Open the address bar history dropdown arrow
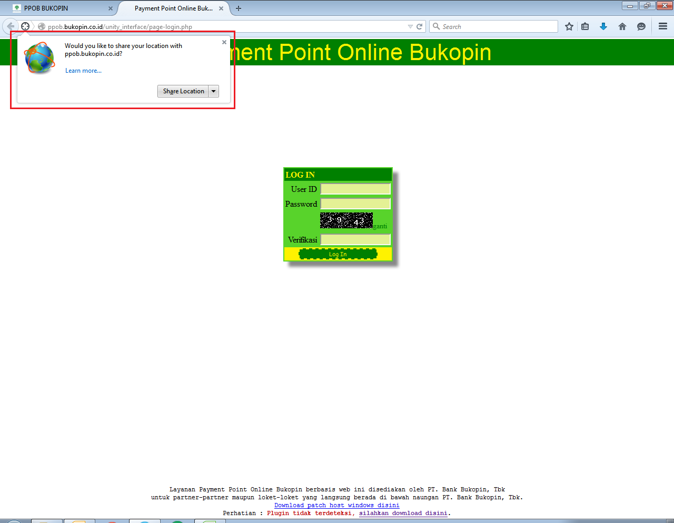This screenshot has height=523, width=674. click(x=410, y=26)
